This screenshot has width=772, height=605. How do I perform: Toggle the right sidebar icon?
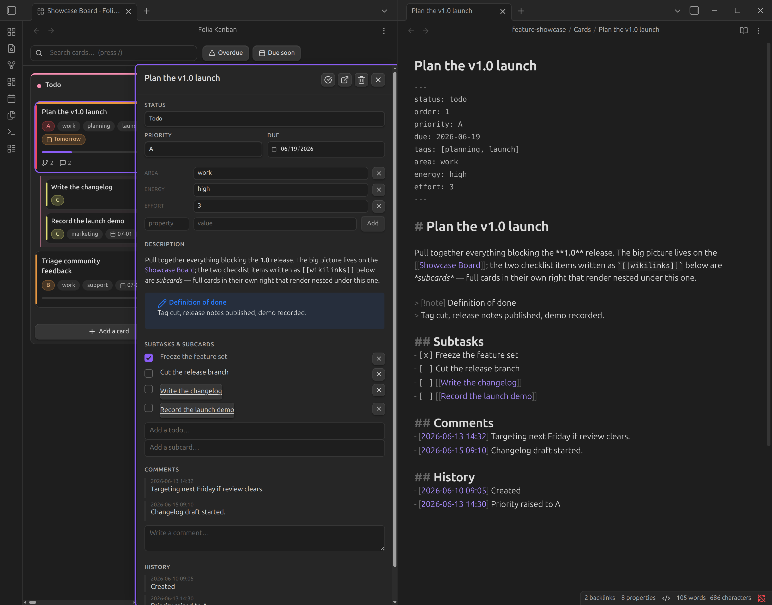(694, 11)
